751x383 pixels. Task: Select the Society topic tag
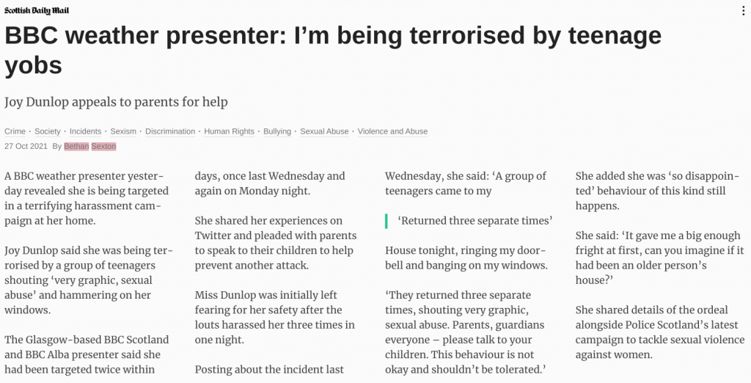click(x=48, y=131)
